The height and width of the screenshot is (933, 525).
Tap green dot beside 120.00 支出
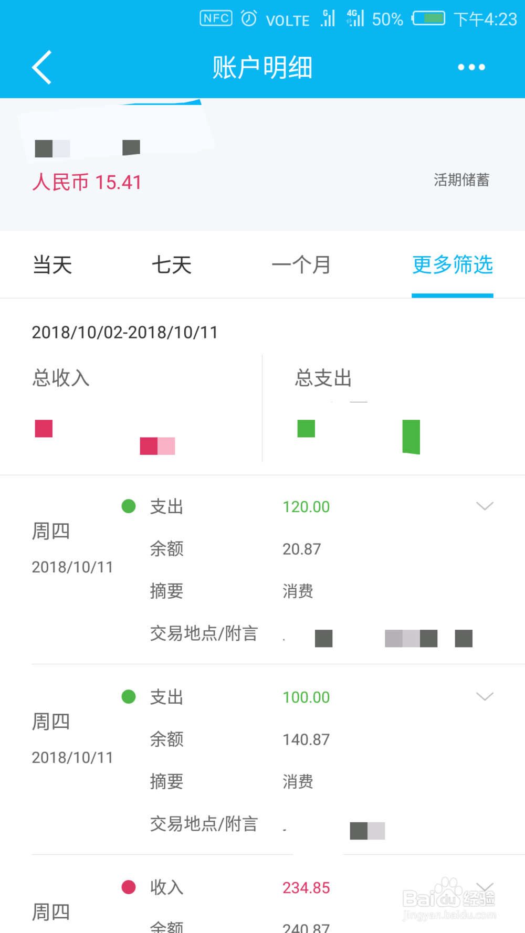pos(129,506)
